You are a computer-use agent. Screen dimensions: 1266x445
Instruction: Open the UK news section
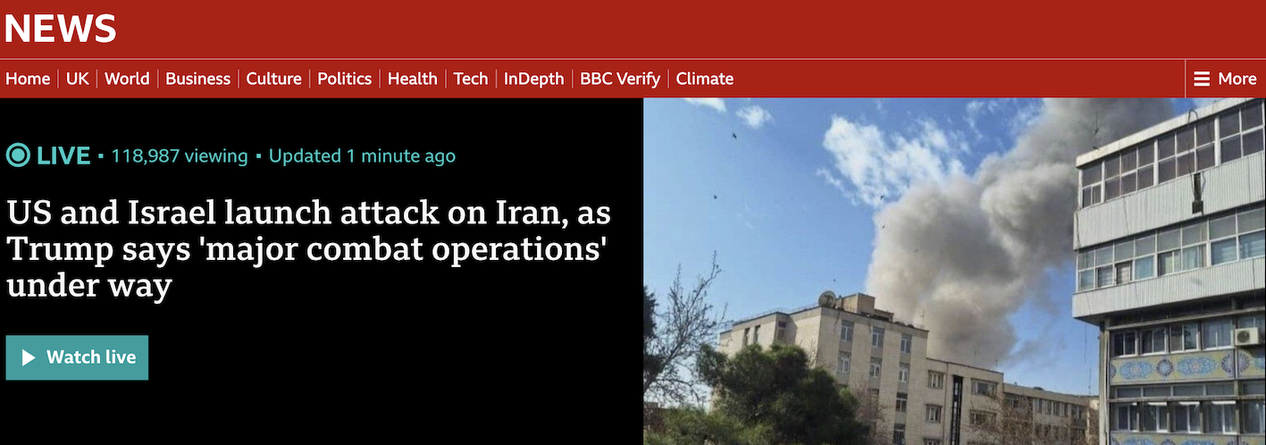78,79
